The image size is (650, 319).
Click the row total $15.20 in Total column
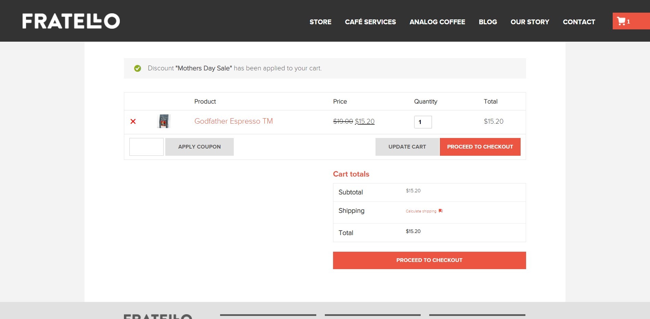(494, 121)
